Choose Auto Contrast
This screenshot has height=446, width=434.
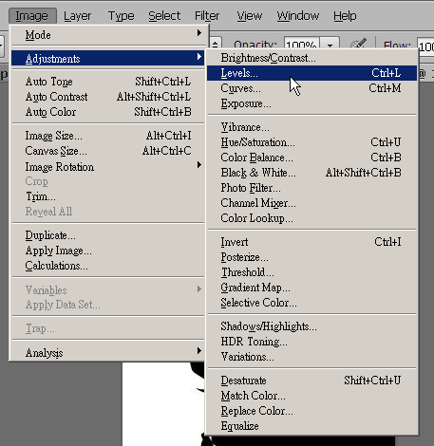(x=108, y=97)
